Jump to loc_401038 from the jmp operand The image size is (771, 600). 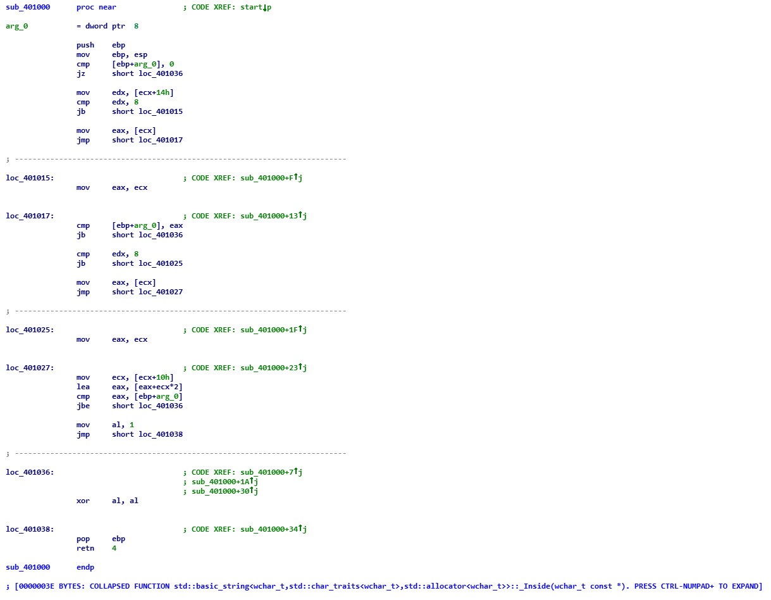tap(161, 434)
